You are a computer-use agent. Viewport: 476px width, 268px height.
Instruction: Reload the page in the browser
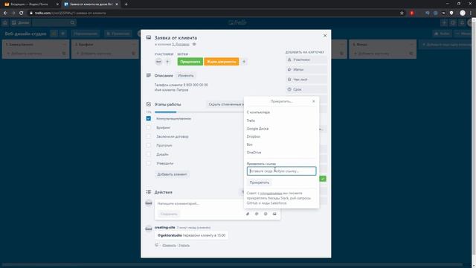tap(22, 13)
